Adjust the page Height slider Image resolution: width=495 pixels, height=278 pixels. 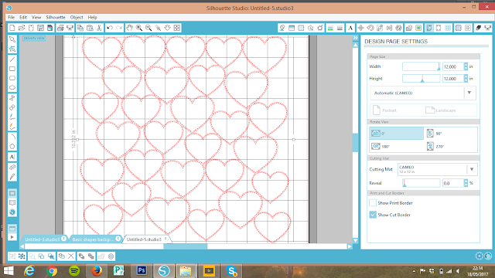point(421,79)
